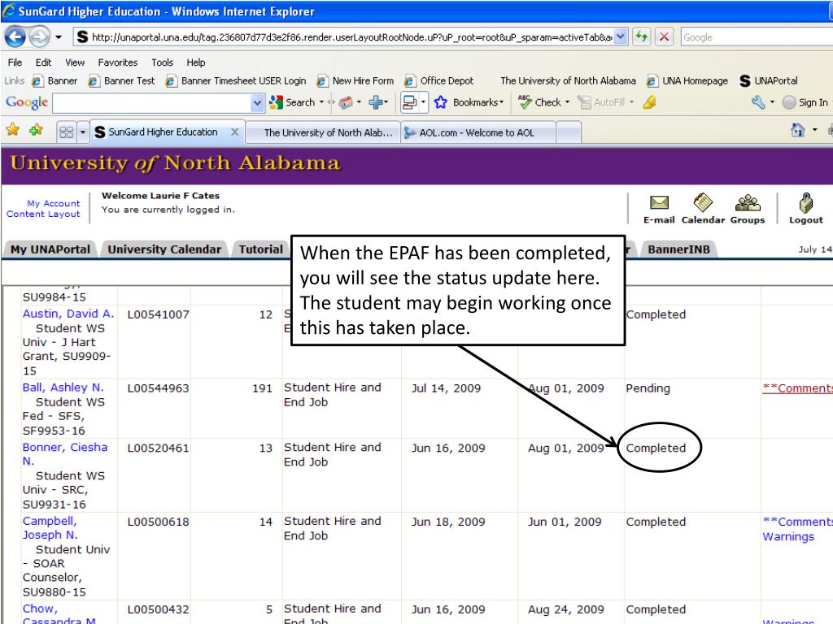The width and height of the screenshot is (833, 624).
Task: Open the View menu
Action: pos(75,63)
